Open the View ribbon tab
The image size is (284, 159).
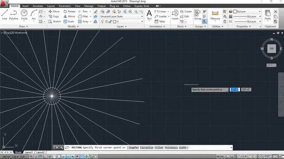(x=78, y=6)
